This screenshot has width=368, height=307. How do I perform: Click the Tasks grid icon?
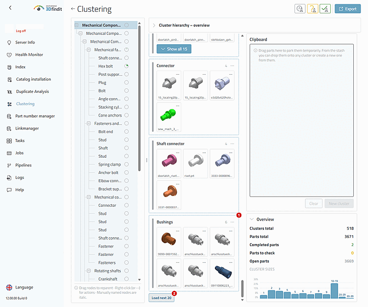[9, 140]
